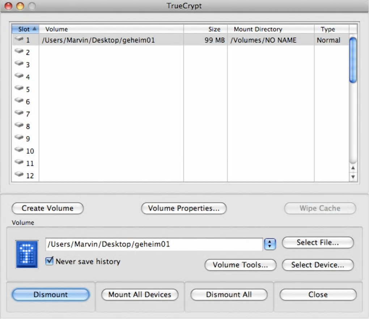Click the volume path input field
The image size is (369, 319).
coord(154,244)
